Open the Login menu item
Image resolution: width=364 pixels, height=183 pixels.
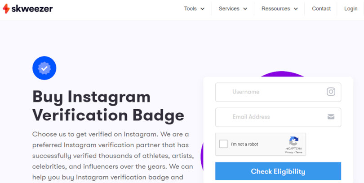click(351, 9)
